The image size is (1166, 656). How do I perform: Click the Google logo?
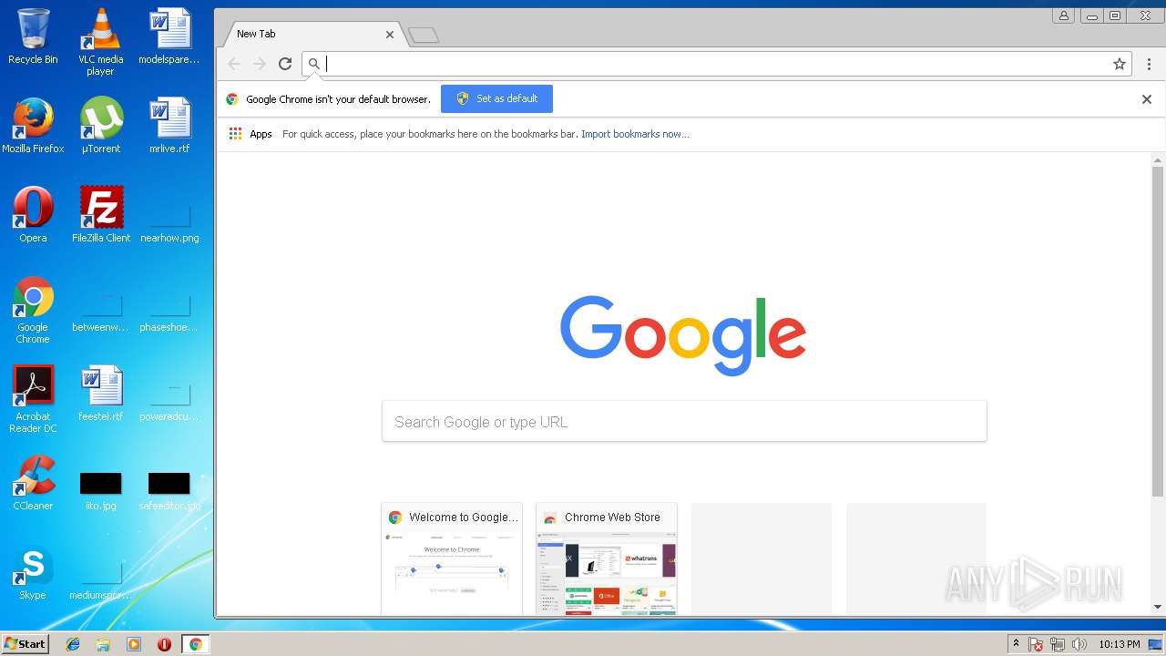(x=683, y=335)
